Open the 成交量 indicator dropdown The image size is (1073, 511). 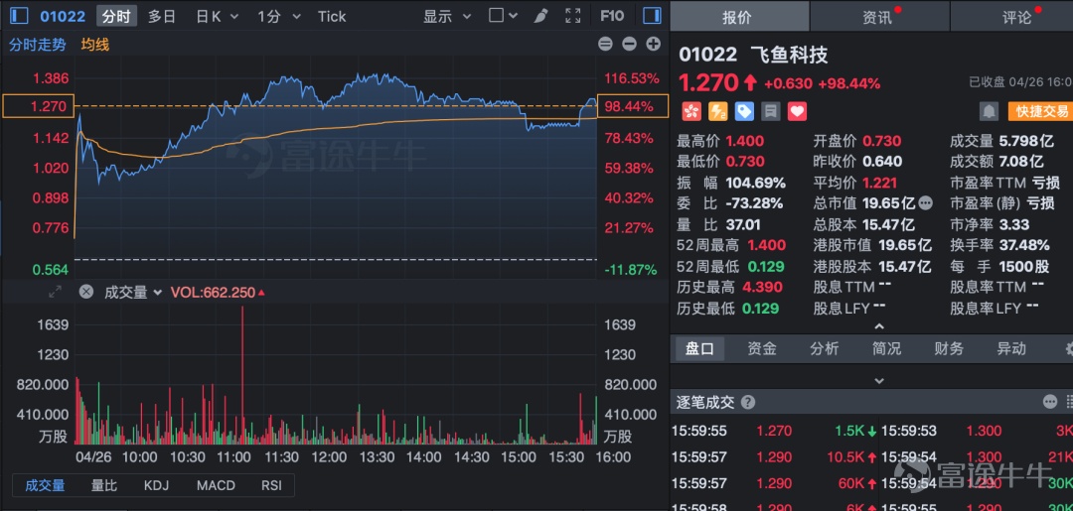pos(133,293)
